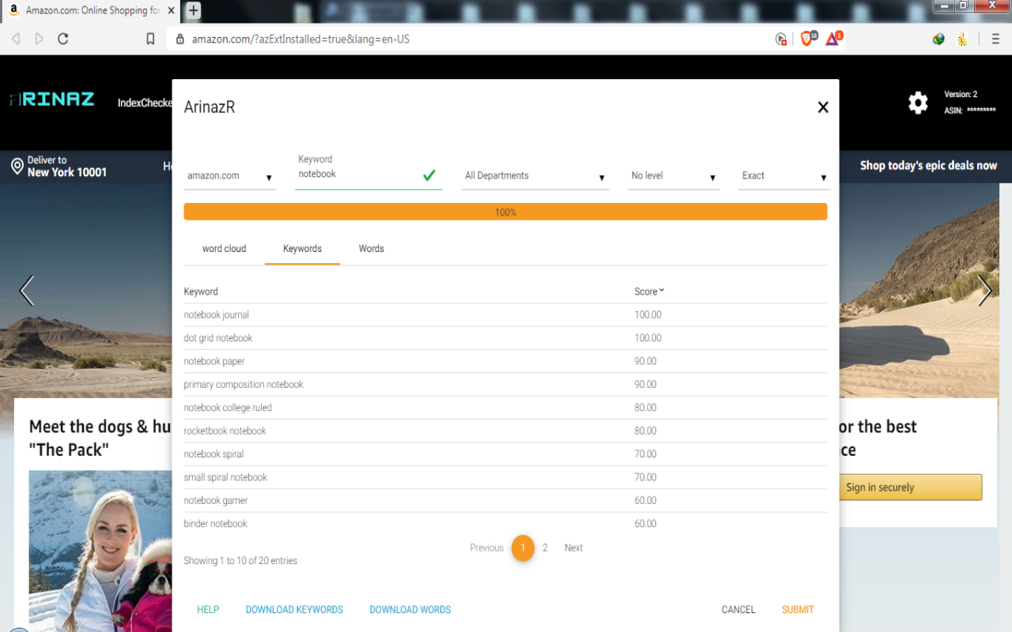1012x632 pixels.
Task: Show next Amazon carousel slide
Action: pos(984,291)
